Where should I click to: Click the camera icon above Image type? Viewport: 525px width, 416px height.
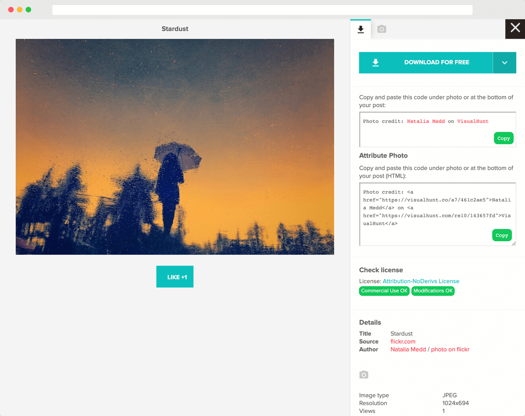pyautogui.click(x=364, y=375)
